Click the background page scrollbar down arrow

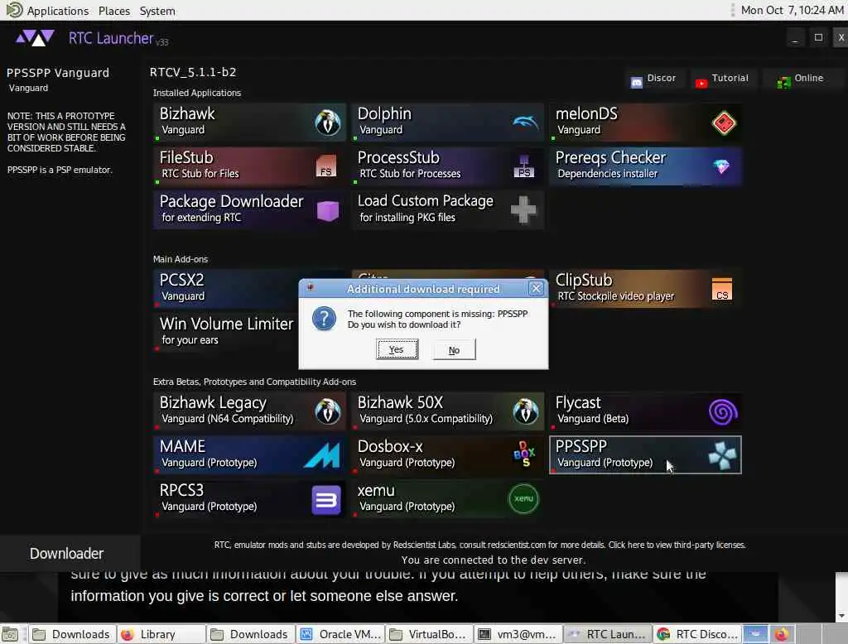click(x=841, y=616)
